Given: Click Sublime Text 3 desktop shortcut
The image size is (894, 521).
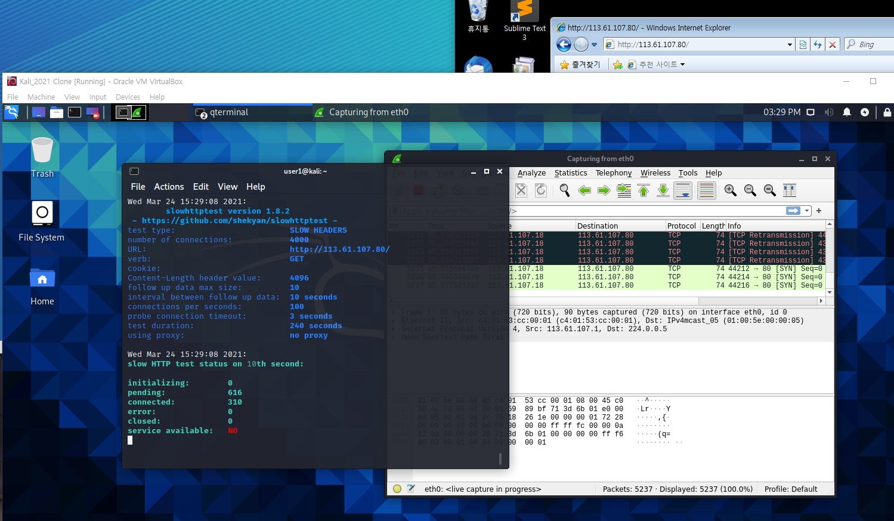Looking at the screenshot, I should click(524, 21).
